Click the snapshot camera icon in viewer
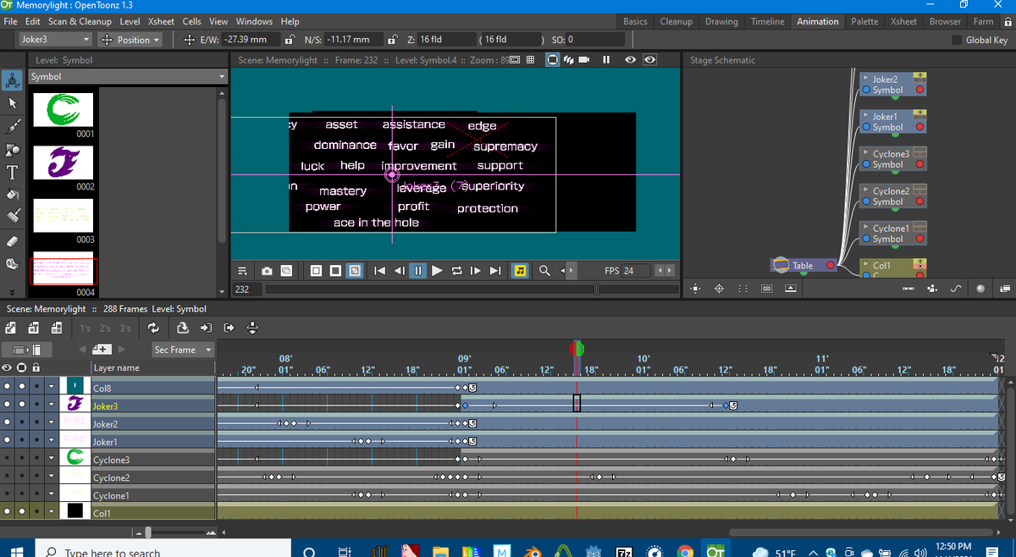Screen dimensions: 1016x557 (x=267, y=271)
